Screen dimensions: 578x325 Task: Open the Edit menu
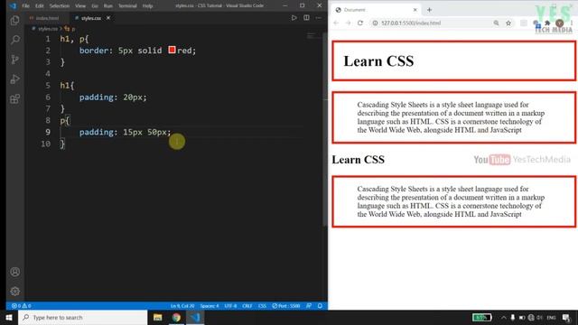(x=40, y=6)
